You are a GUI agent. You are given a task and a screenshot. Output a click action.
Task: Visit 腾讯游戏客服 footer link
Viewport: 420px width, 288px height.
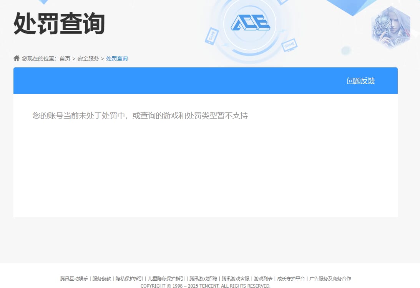(236, 279)
